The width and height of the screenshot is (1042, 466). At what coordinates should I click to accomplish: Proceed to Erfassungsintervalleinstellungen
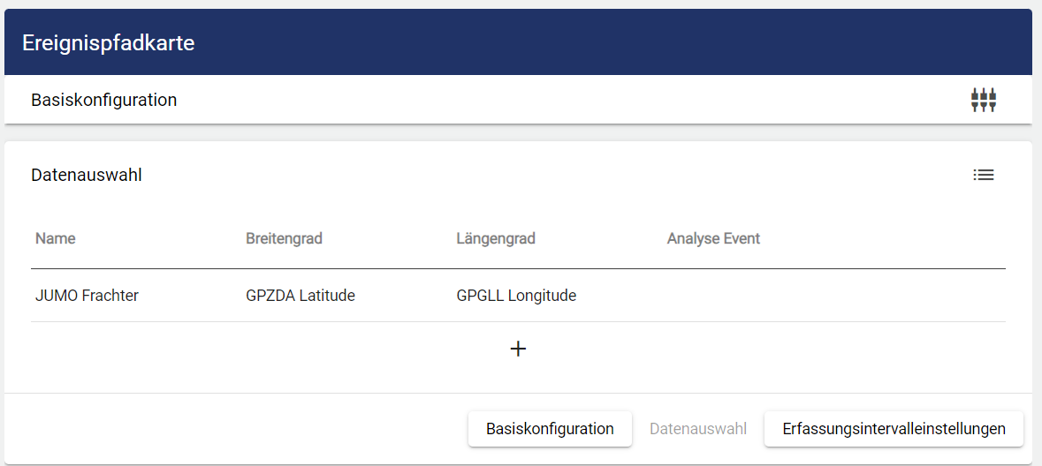pos(894,429)
